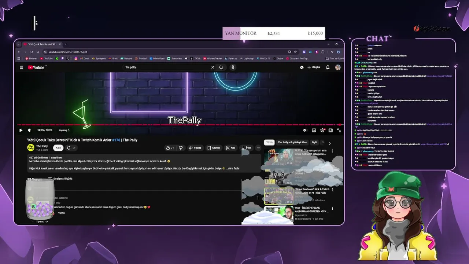This screenshot has height=264, width=469.
Task: Open options menu for 'PLAT ELO'da' video
Action: pyautogui.click(x=332, y=151)
